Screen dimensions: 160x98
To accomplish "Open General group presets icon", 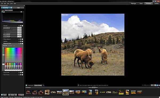I will [21, 26].
